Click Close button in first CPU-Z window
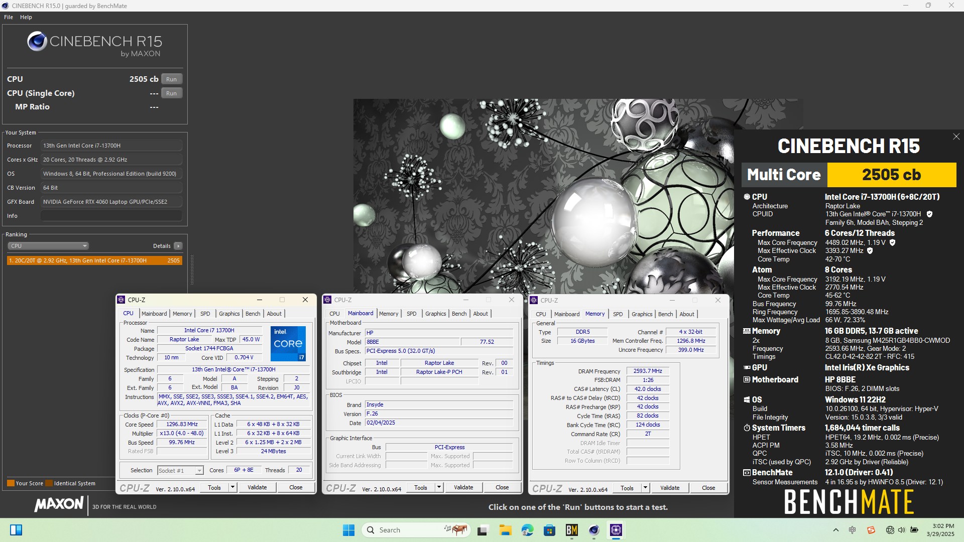The image size is (964, 542). coord(296,487)
